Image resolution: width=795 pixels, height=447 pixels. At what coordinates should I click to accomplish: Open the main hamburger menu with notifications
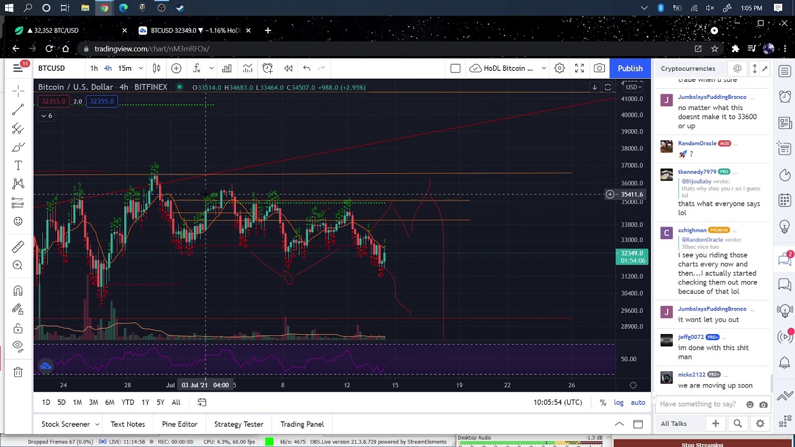pos(18,68)
